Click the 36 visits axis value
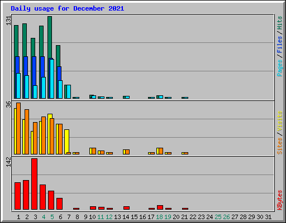Image resolution: width=286 pixels, height=223 pixels. (8, 104)
